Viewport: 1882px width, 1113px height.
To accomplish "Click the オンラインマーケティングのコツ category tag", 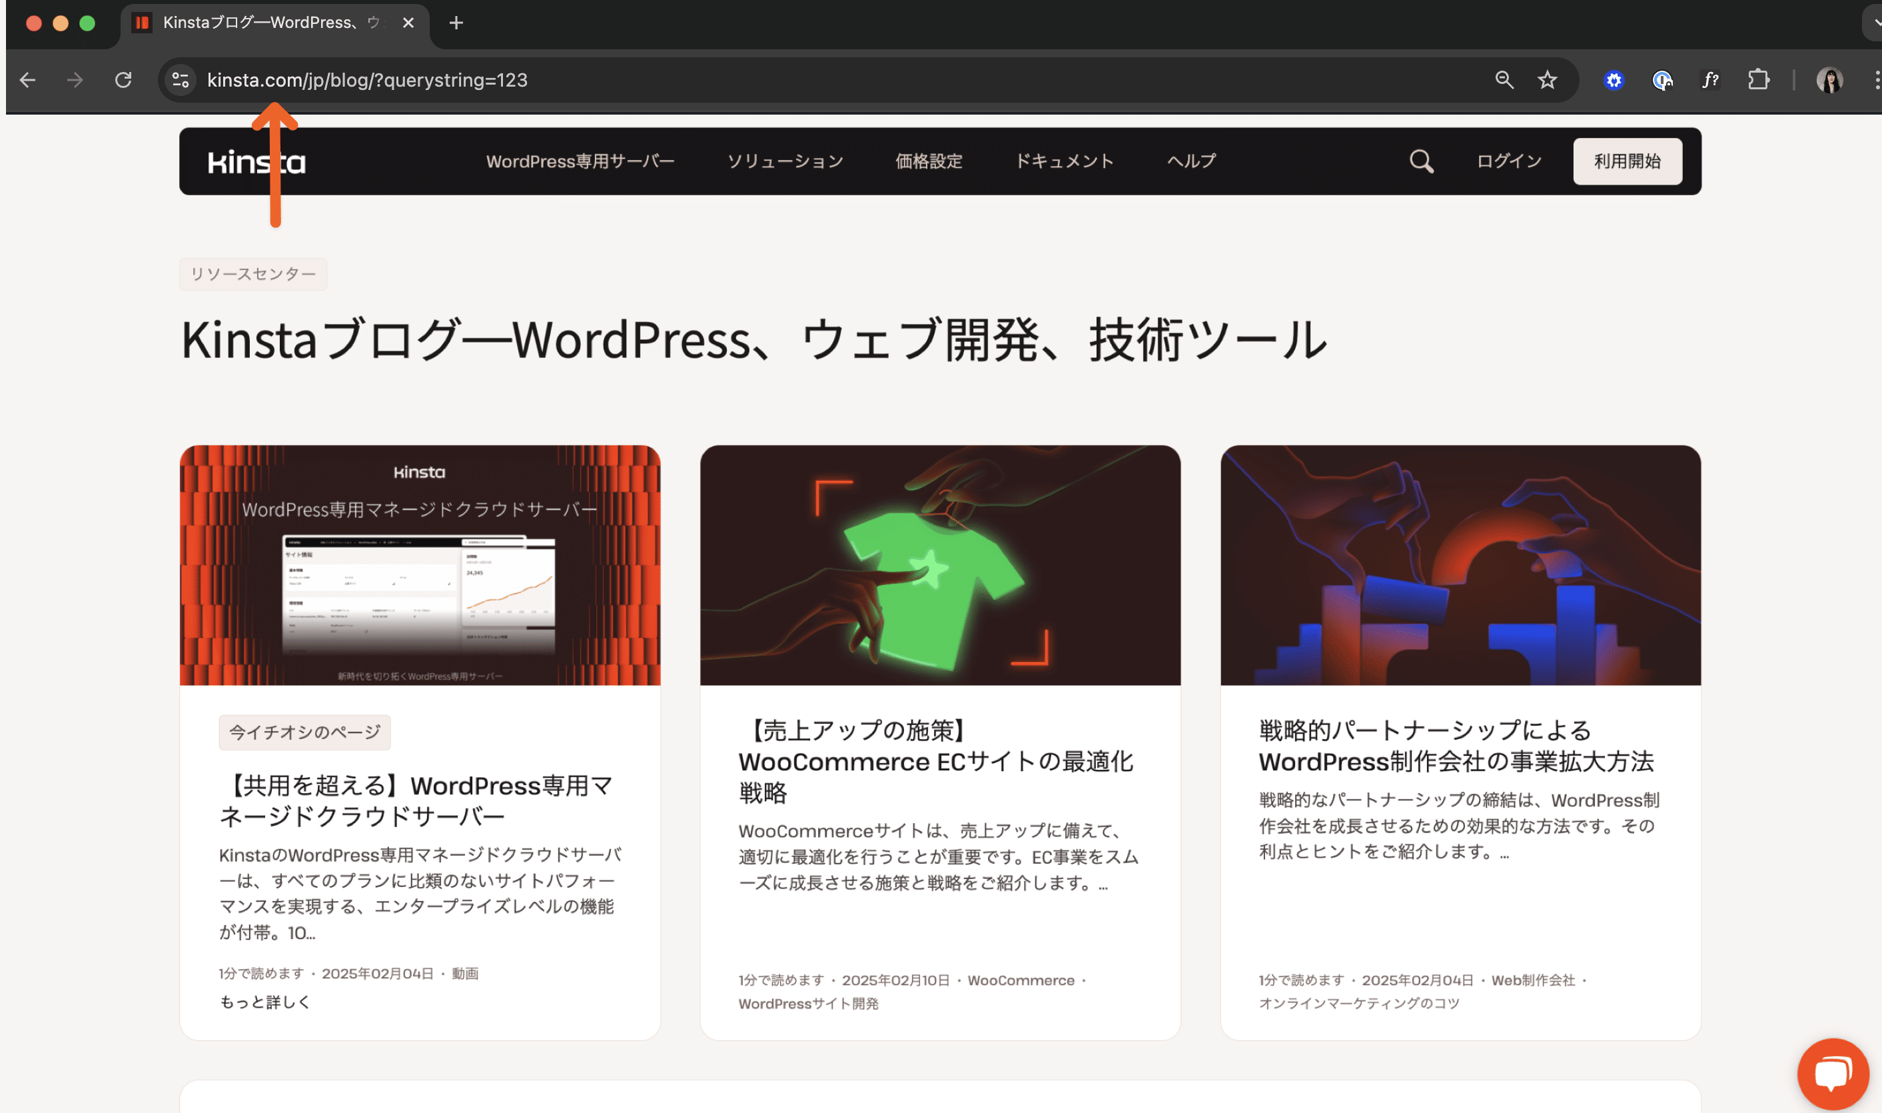I will pyautogui.click(x=1359, y=1004).
